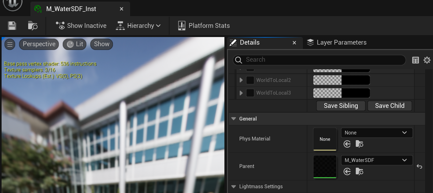Click the Parent material thumbnail
The height and width of the screenshot is (193, 433).
pyautogui.click(x=325, y=167)
